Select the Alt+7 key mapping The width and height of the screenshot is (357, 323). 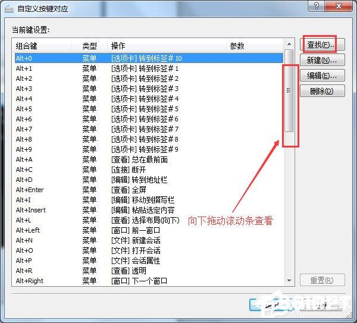(x=149, y=129)
